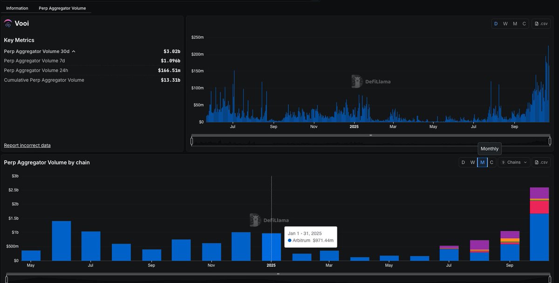Viewport: 559px width, 283px height.
Task: Click the Vooi protocol logo icon
Action: (8, 23)
